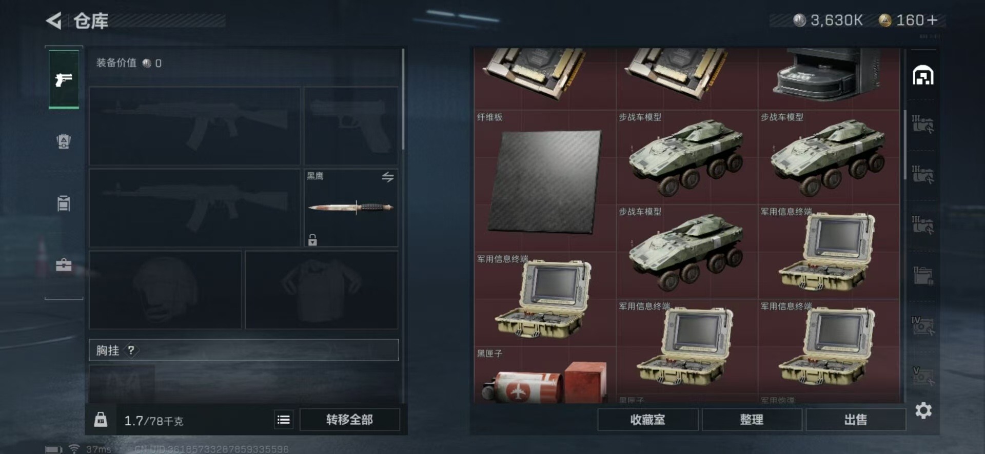Go back using the arrow beside 仓库

click(x=54, y=20)
